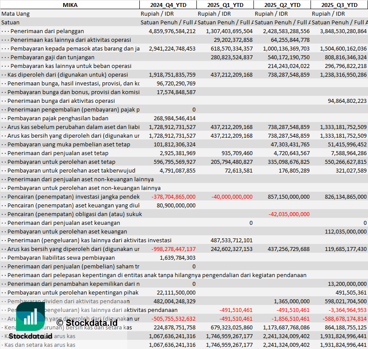Select value 101,812,306,324
Screen dimensions: 368x349
[x=175, y=145]
